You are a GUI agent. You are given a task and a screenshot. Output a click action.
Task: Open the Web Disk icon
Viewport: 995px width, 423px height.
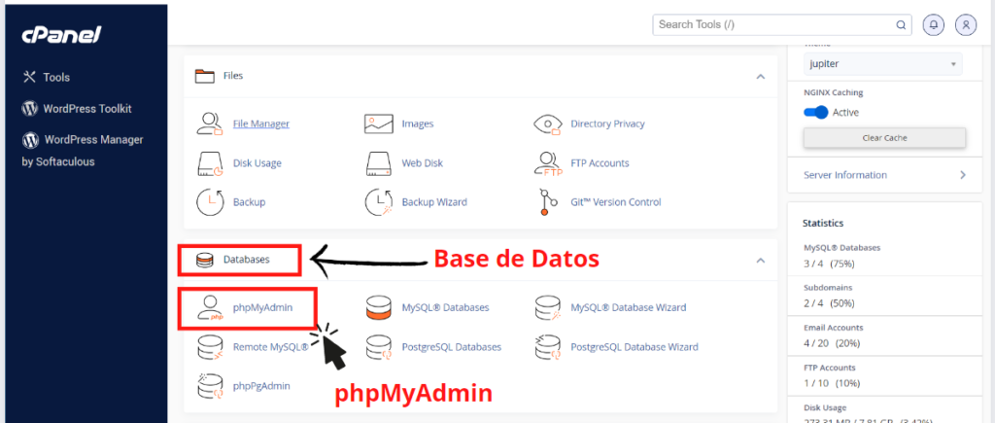(379, 163)
